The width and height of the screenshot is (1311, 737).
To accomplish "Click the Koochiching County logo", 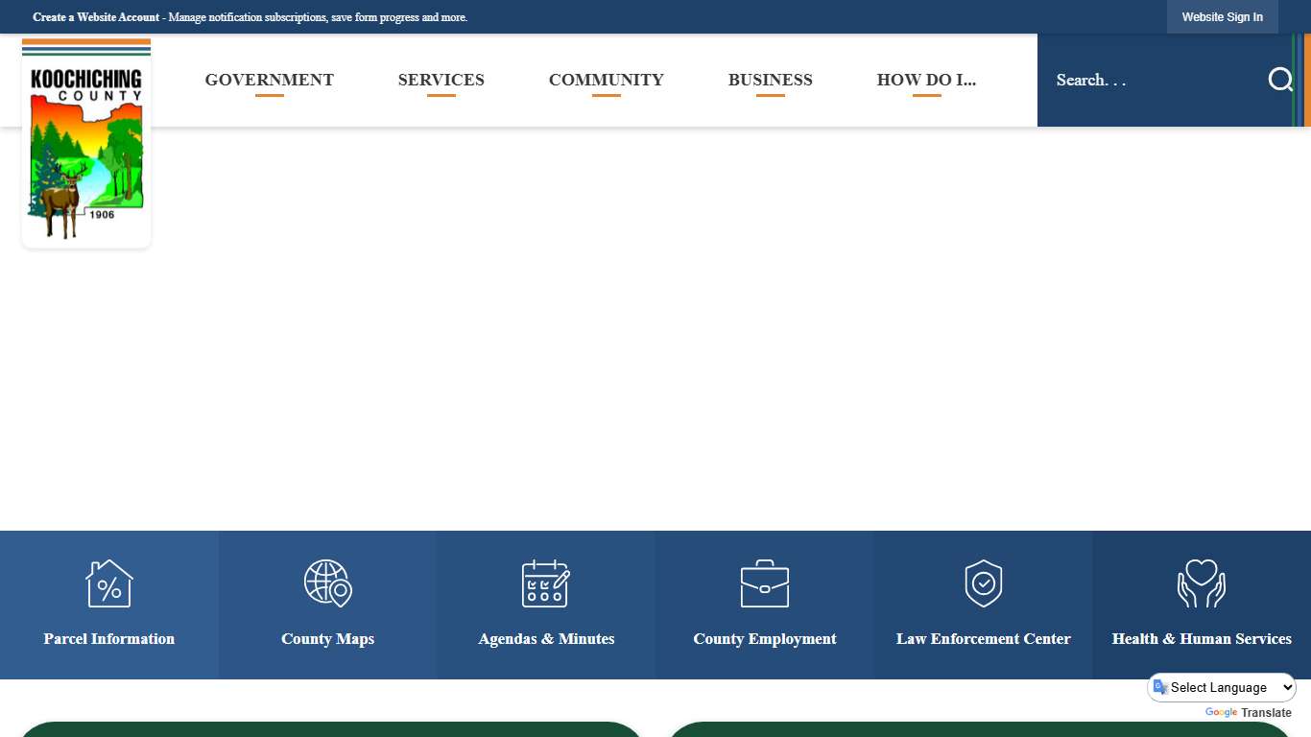I will [85, 144].
